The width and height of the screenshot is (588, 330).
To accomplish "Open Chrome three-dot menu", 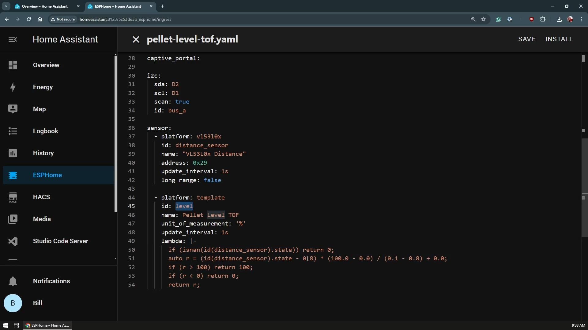I will tap(581, 19).
